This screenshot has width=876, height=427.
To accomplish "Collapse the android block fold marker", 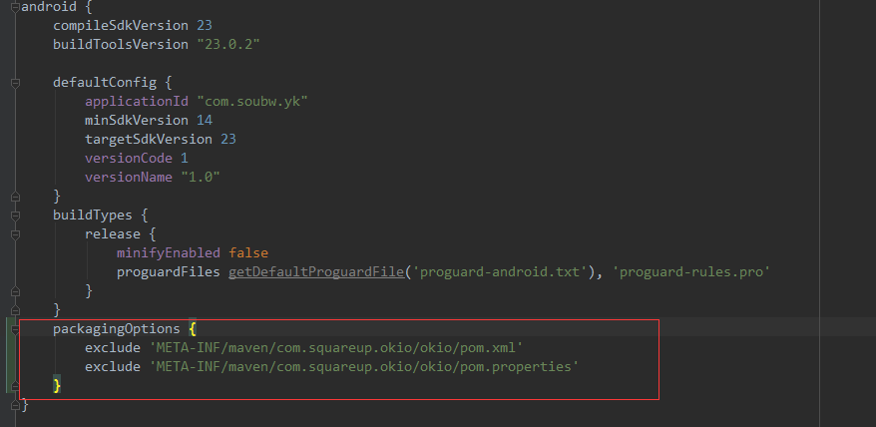I will tap(15, 7).
